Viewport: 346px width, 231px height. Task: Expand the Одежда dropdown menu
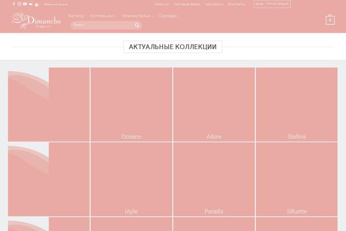[168, 16]
